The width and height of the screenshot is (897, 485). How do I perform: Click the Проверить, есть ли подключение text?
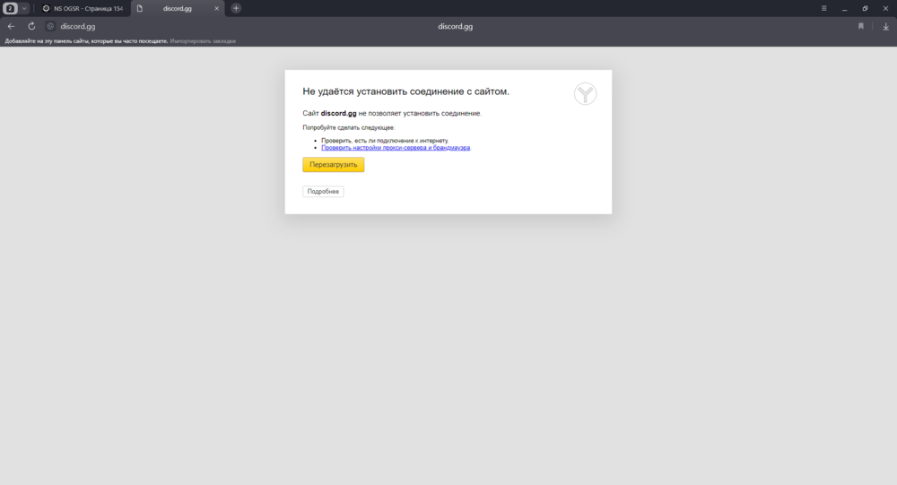385,141
